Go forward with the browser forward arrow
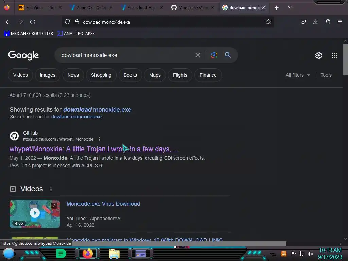The width and height of the screenshot is (348, 261). pos(20,22)
